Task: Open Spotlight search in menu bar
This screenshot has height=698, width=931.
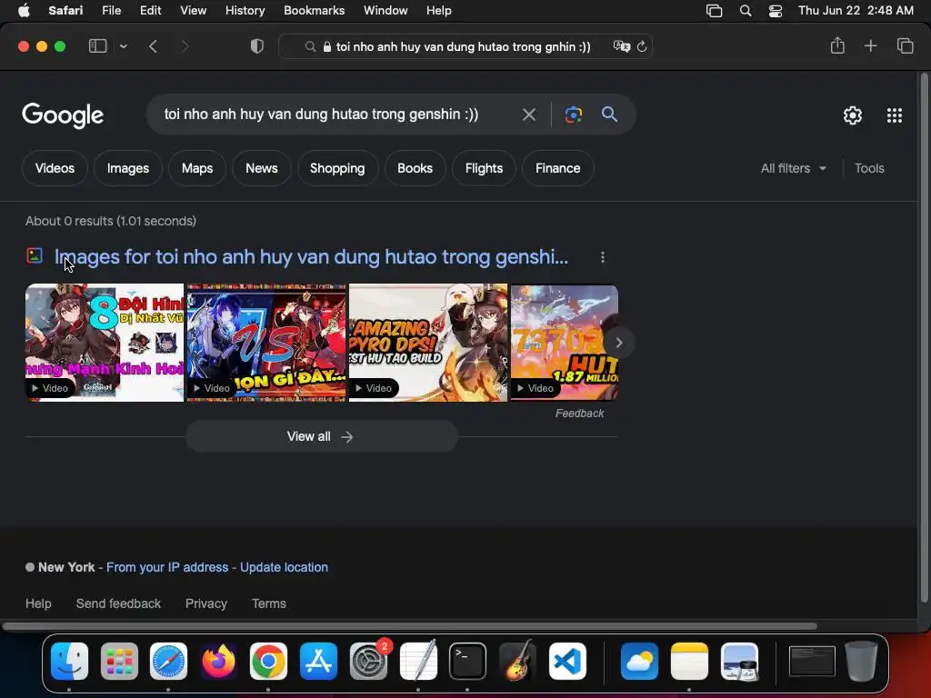Action: pyautogui.click(x=746, y=11)
